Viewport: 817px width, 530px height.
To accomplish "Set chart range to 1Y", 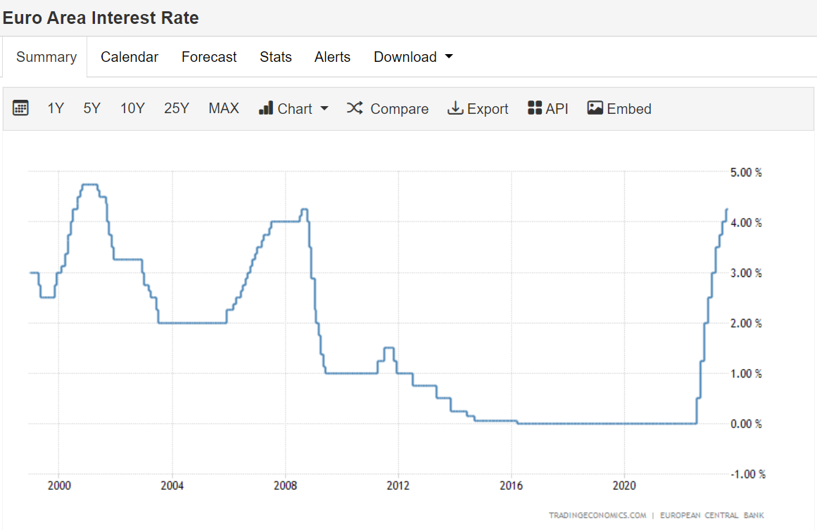I will tap(56, 108).
